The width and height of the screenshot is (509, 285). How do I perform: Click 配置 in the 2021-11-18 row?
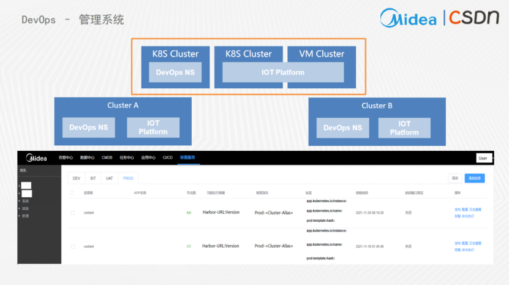[x=465, y=243]
